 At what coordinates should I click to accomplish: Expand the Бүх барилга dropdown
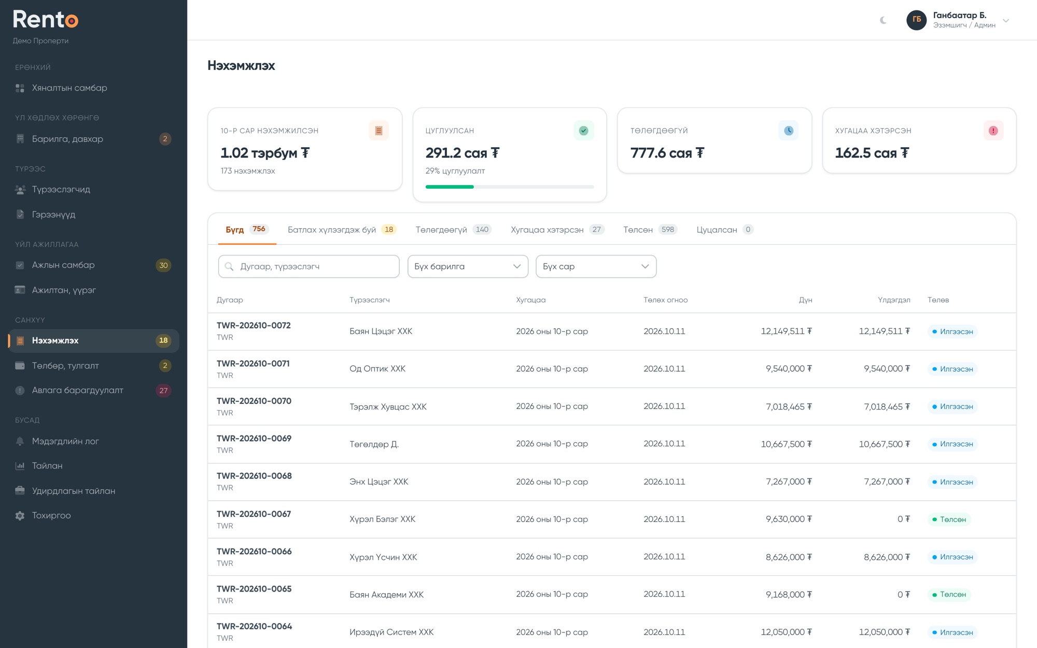(468, 266)
